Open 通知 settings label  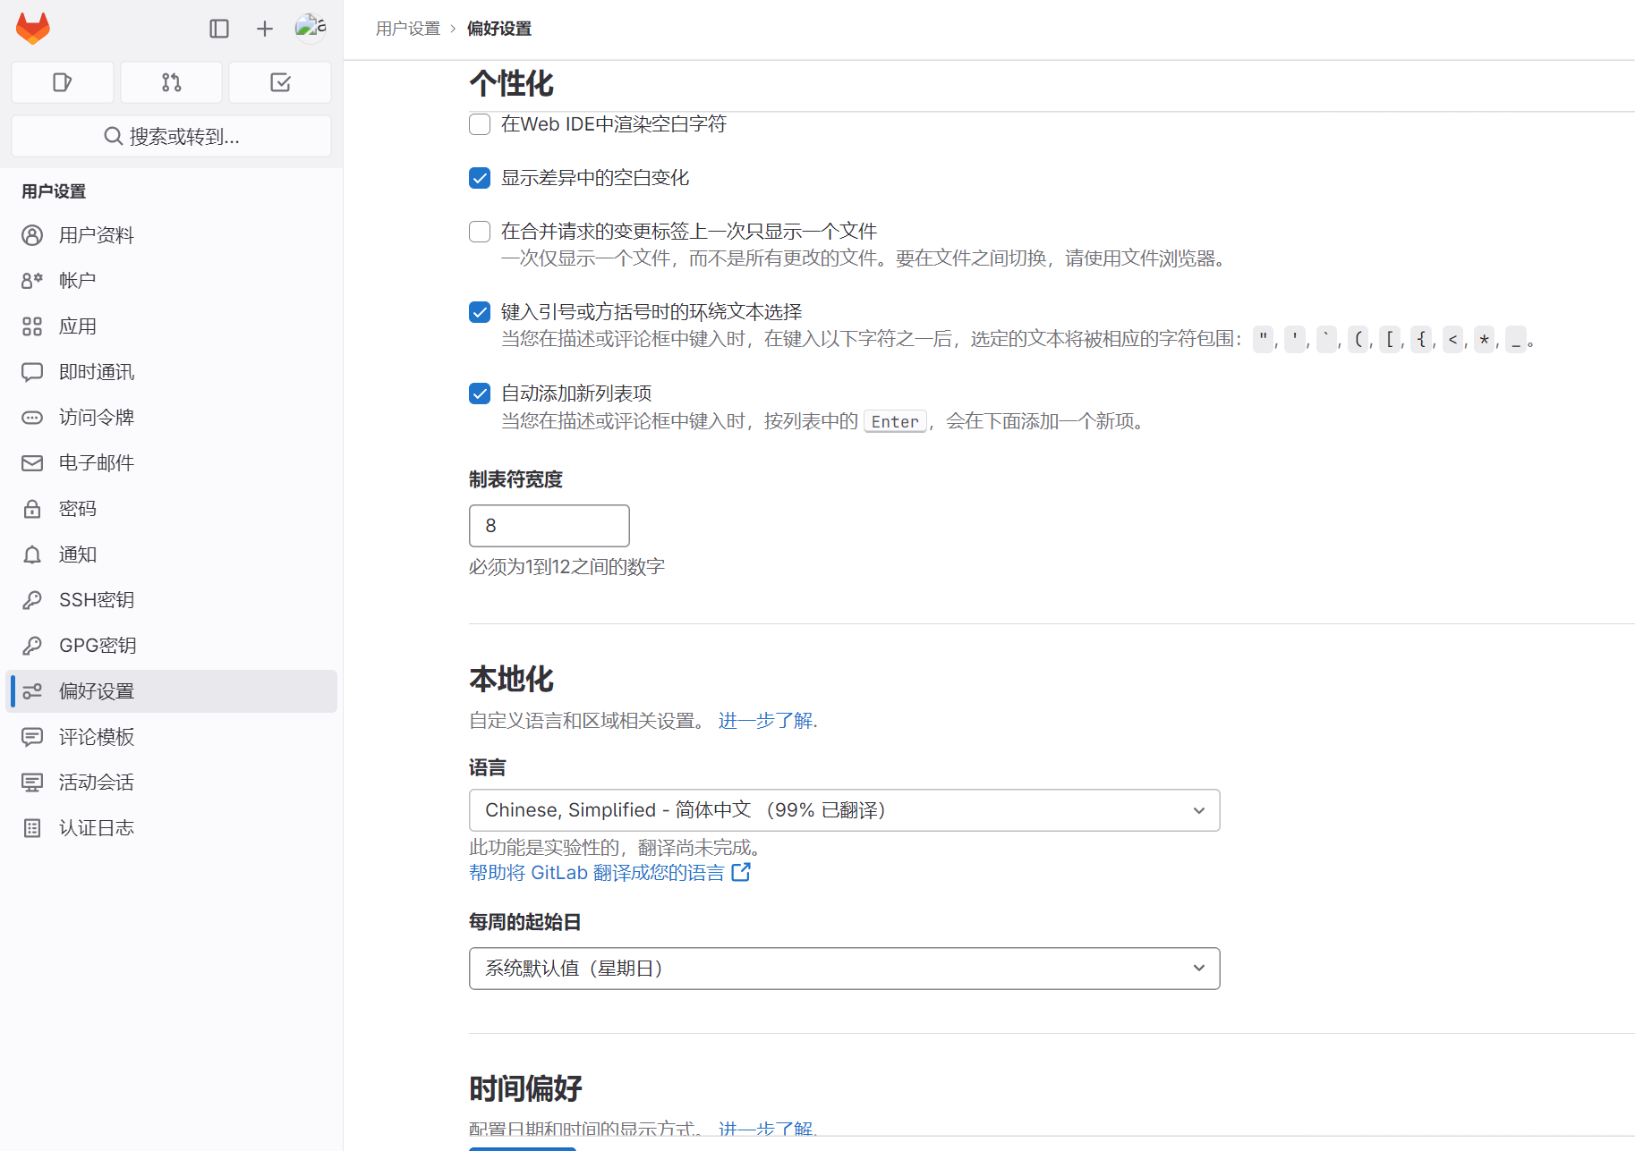[x=78, y=554]
